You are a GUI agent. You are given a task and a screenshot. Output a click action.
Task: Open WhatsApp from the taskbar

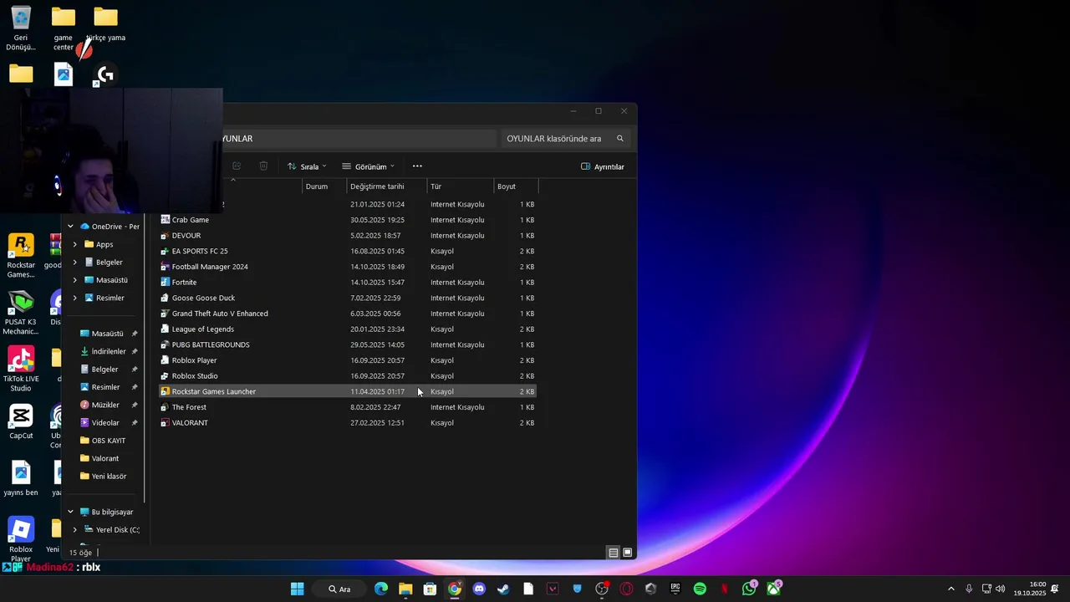(749, 589)
